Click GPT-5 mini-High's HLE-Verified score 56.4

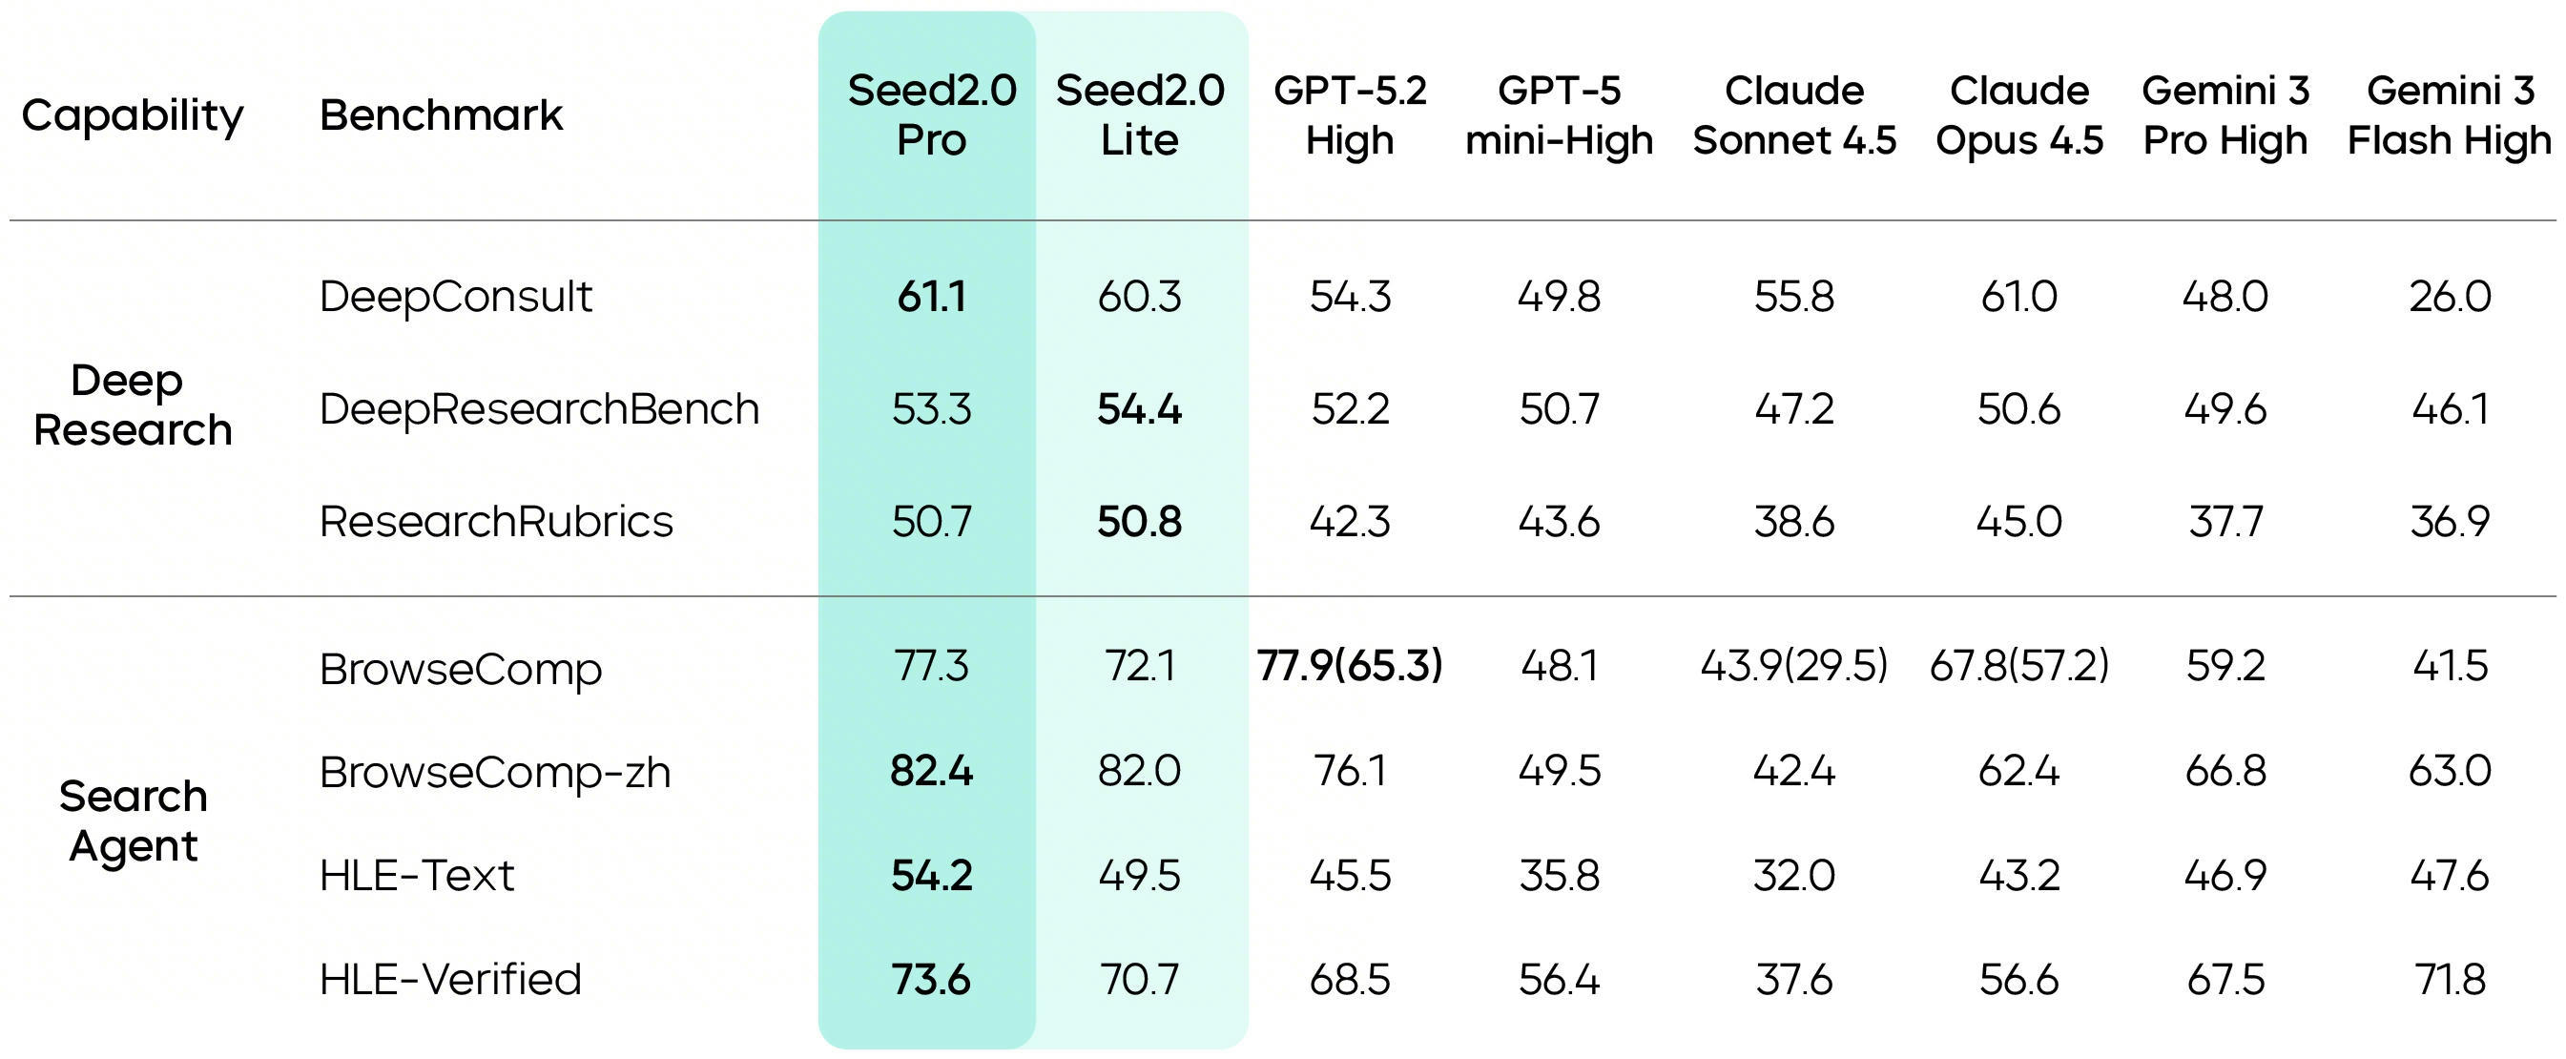1559,979
